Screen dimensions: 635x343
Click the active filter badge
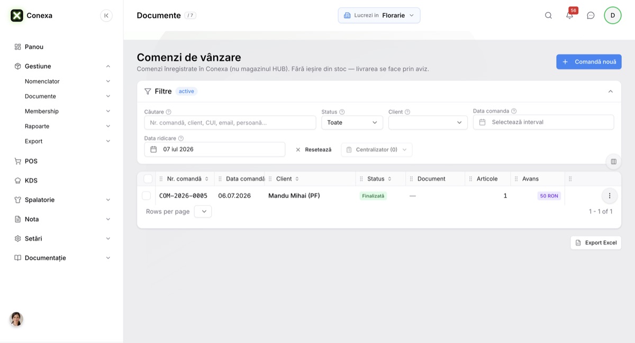tap(186, 91)
